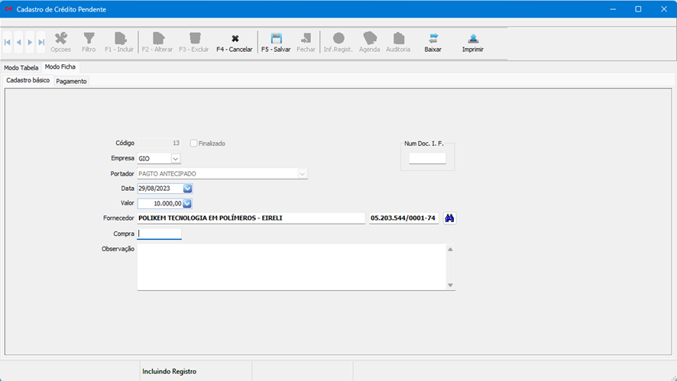Open the Pagamento tab
The height and width of the screenshot is (381, 677).
[71, 81]
